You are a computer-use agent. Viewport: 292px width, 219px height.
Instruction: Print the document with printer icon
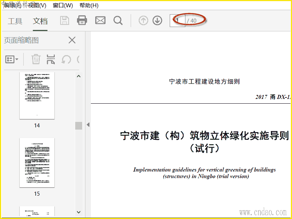pos(82,20)
